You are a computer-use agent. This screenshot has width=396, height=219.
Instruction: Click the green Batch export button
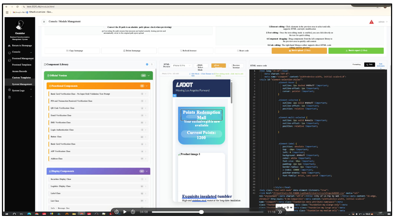356,51
